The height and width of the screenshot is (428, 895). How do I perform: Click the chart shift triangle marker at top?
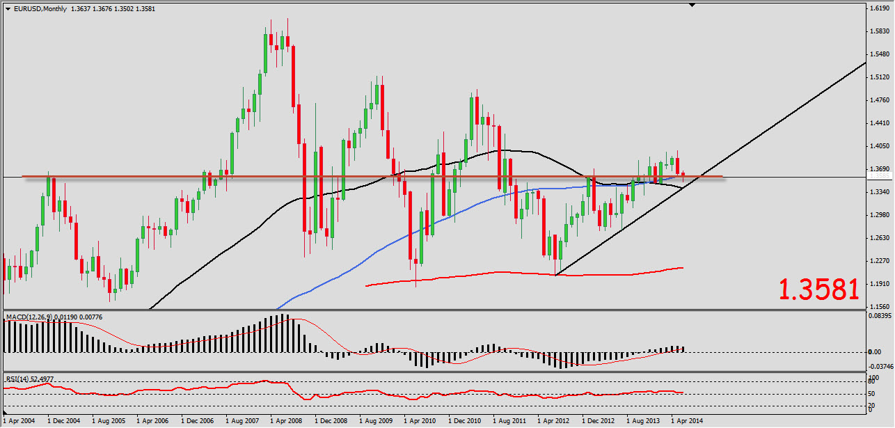(692, 6)
